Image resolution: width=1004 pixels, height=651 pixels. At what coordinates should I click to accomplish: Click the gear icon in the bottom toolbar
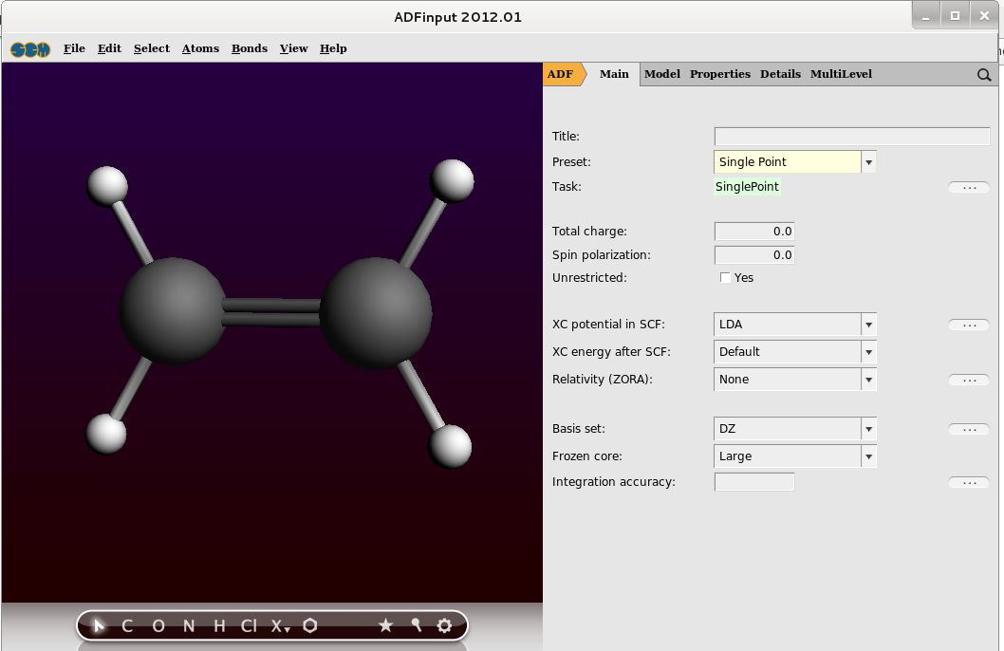tap(444, 625)
